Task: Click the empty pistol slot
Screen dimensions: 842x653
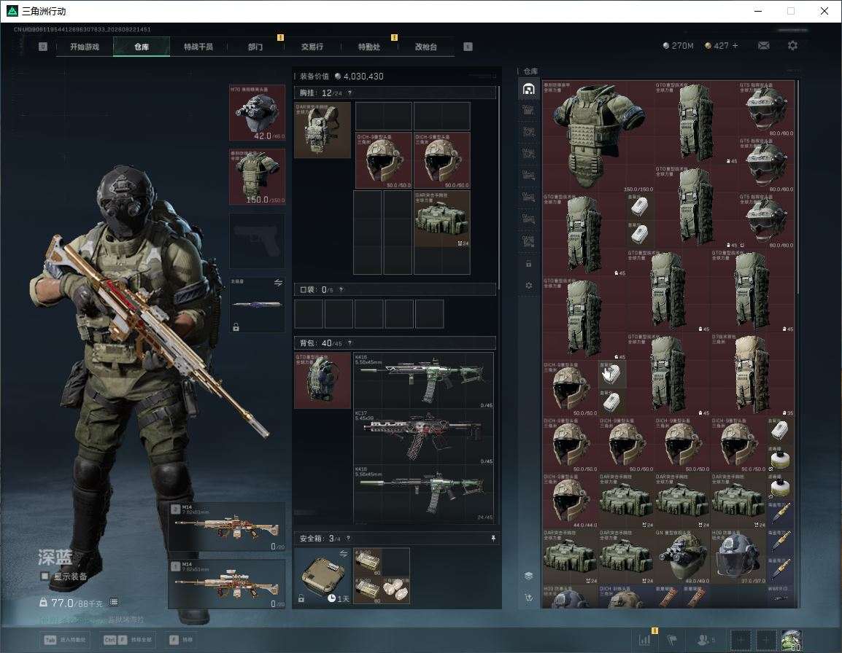Action: pyautogui.click(x=258, y=241)
